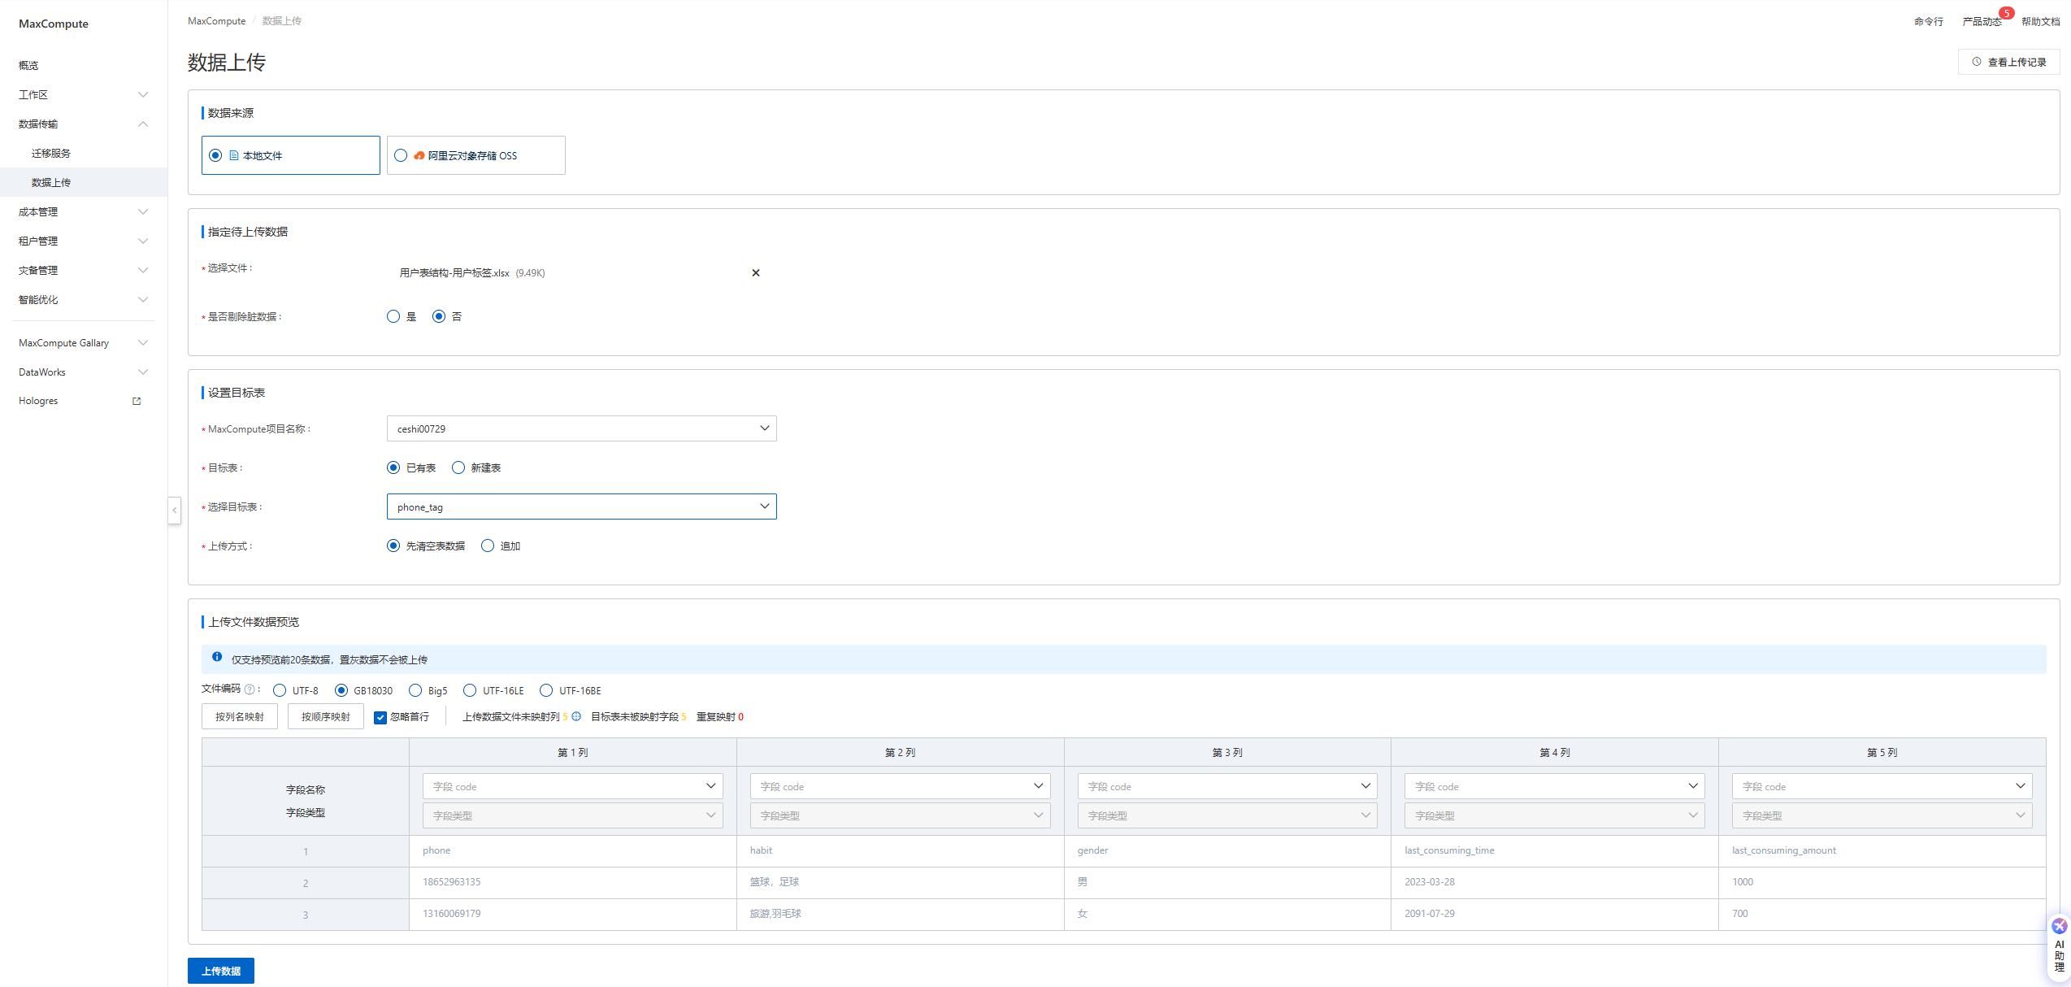This screenshot has height=987, width=2071.
Task: Open column 3 field name dropdown
Action: [1227, 786]
